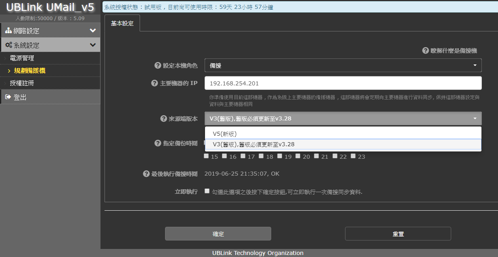Check the hour 23 backup checkbox
This screenshot has height=257, width=498.
[x=353, y=156]
